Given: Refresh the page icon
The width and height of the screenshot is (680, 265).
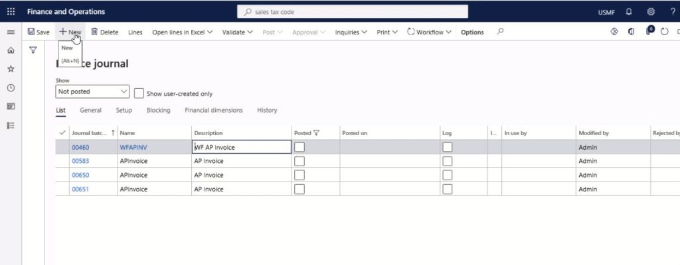Looking at the screenshot, I should [x=664, y=32].
